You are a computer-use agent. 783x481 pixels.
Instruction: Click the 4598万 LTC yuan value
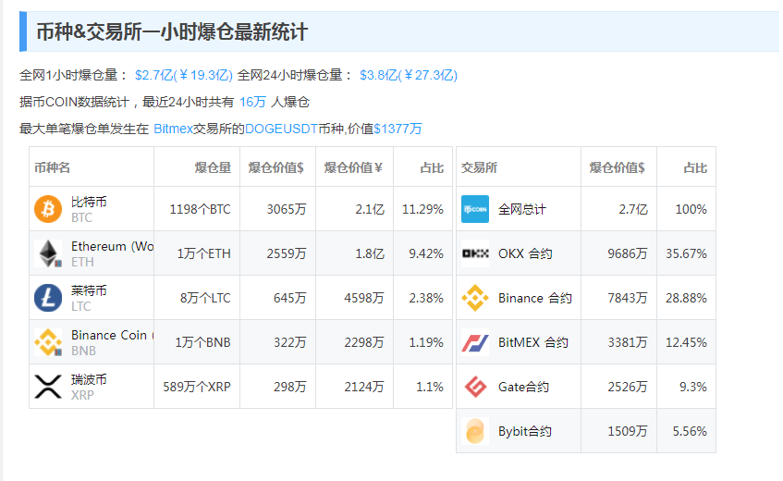click(x=364, y=298)
